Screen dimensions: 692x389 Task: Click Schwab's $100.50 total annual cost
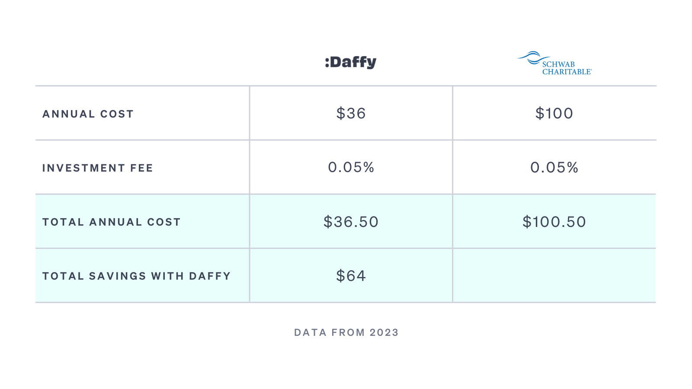pos(554,222)
